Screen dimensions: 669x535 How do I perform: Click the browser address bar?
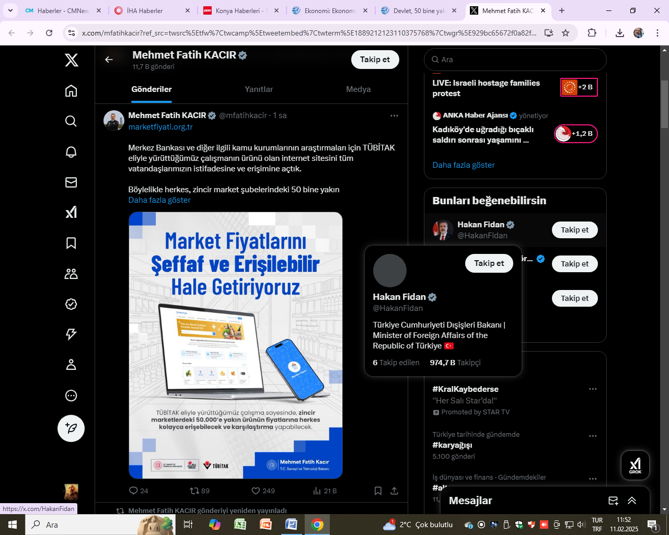pos(309,33)
